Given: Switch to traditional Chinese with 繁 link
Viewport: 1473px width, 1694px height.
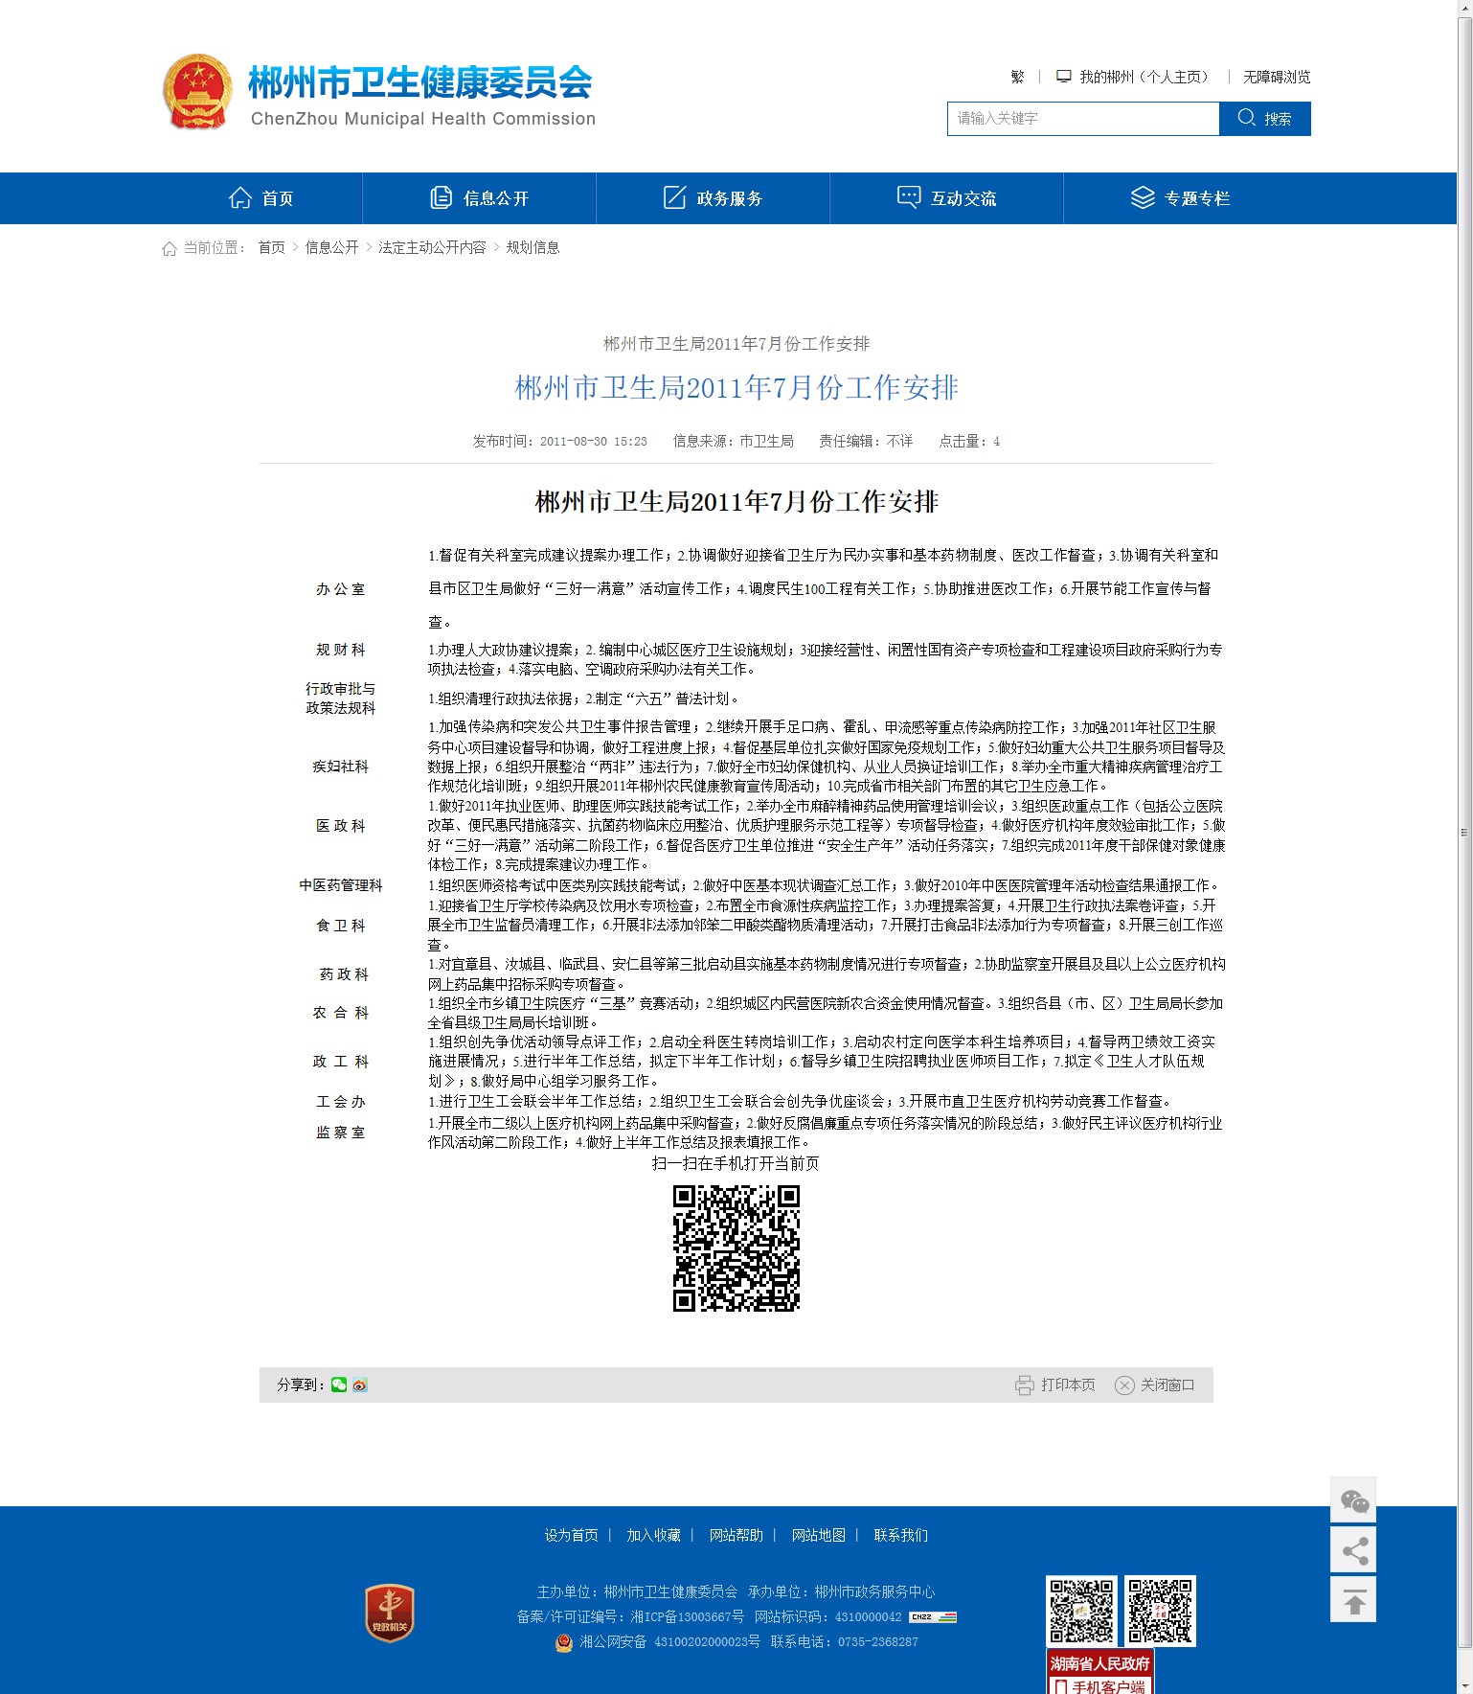Looking at the screenshot, I should coord(1017,77).
